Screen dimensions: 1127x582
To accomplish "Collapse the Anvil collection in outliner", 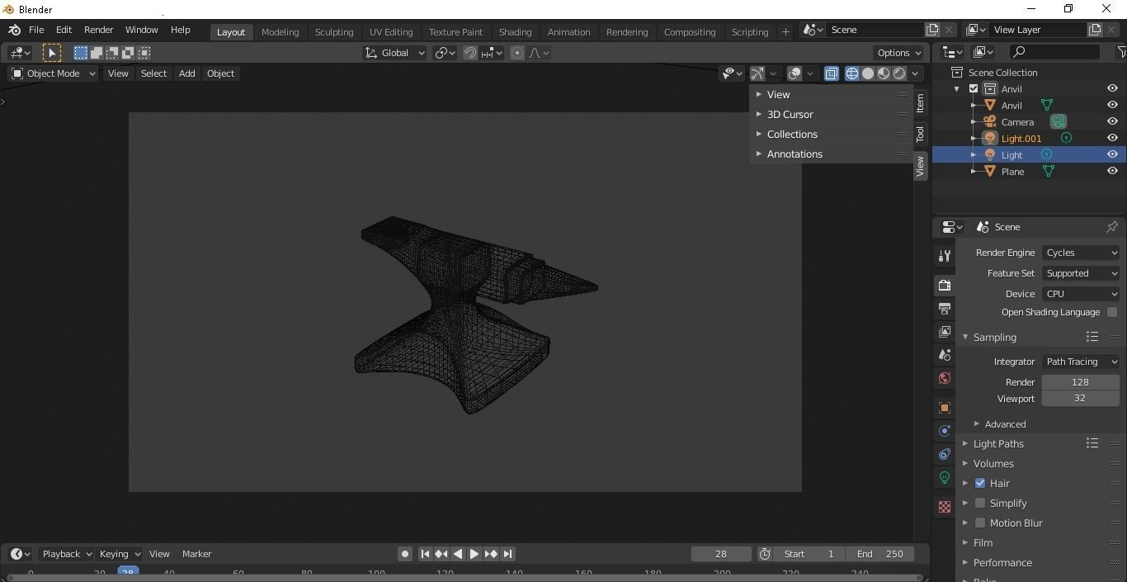I will [957, 89].
